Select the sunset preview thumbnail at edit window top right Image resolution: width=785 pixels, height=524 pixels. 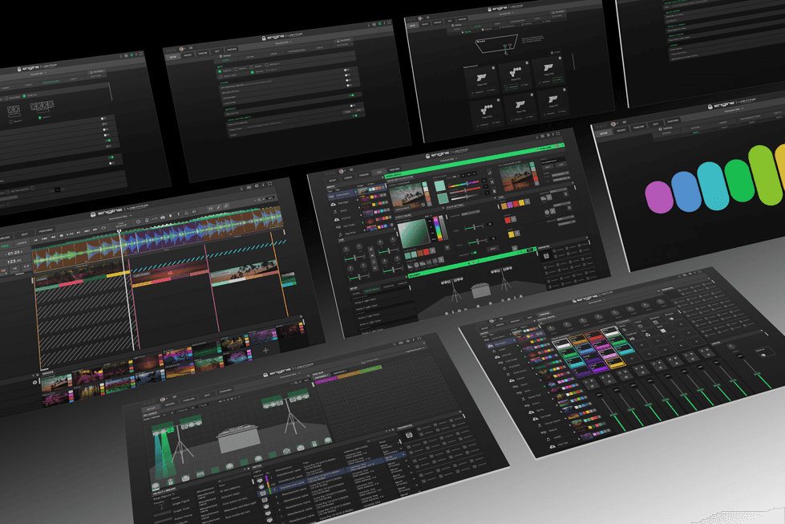click(x=517, y=177)
